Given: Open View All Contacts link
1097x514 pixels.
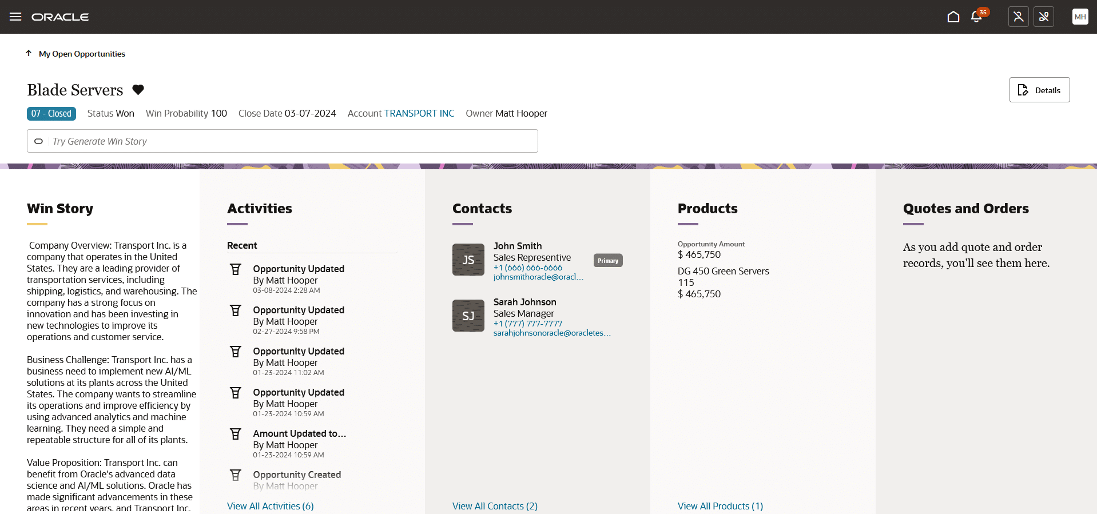Looking at the screenshot, I should point(495,506).
